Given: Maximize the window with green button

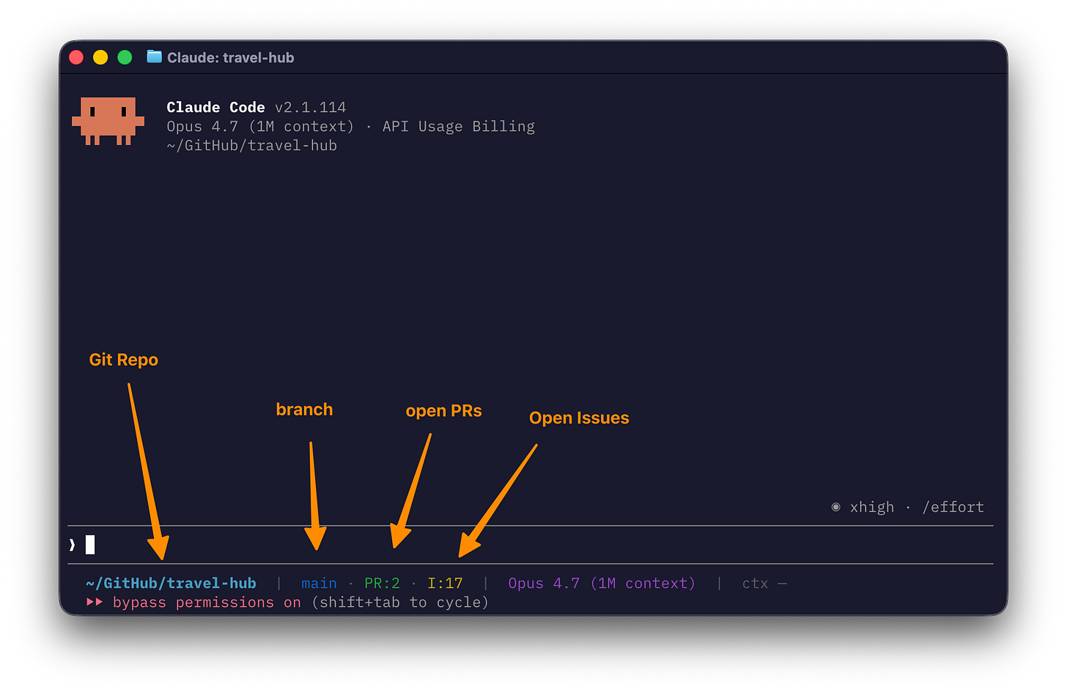Looking at the screenshot, I should [125, 57].
